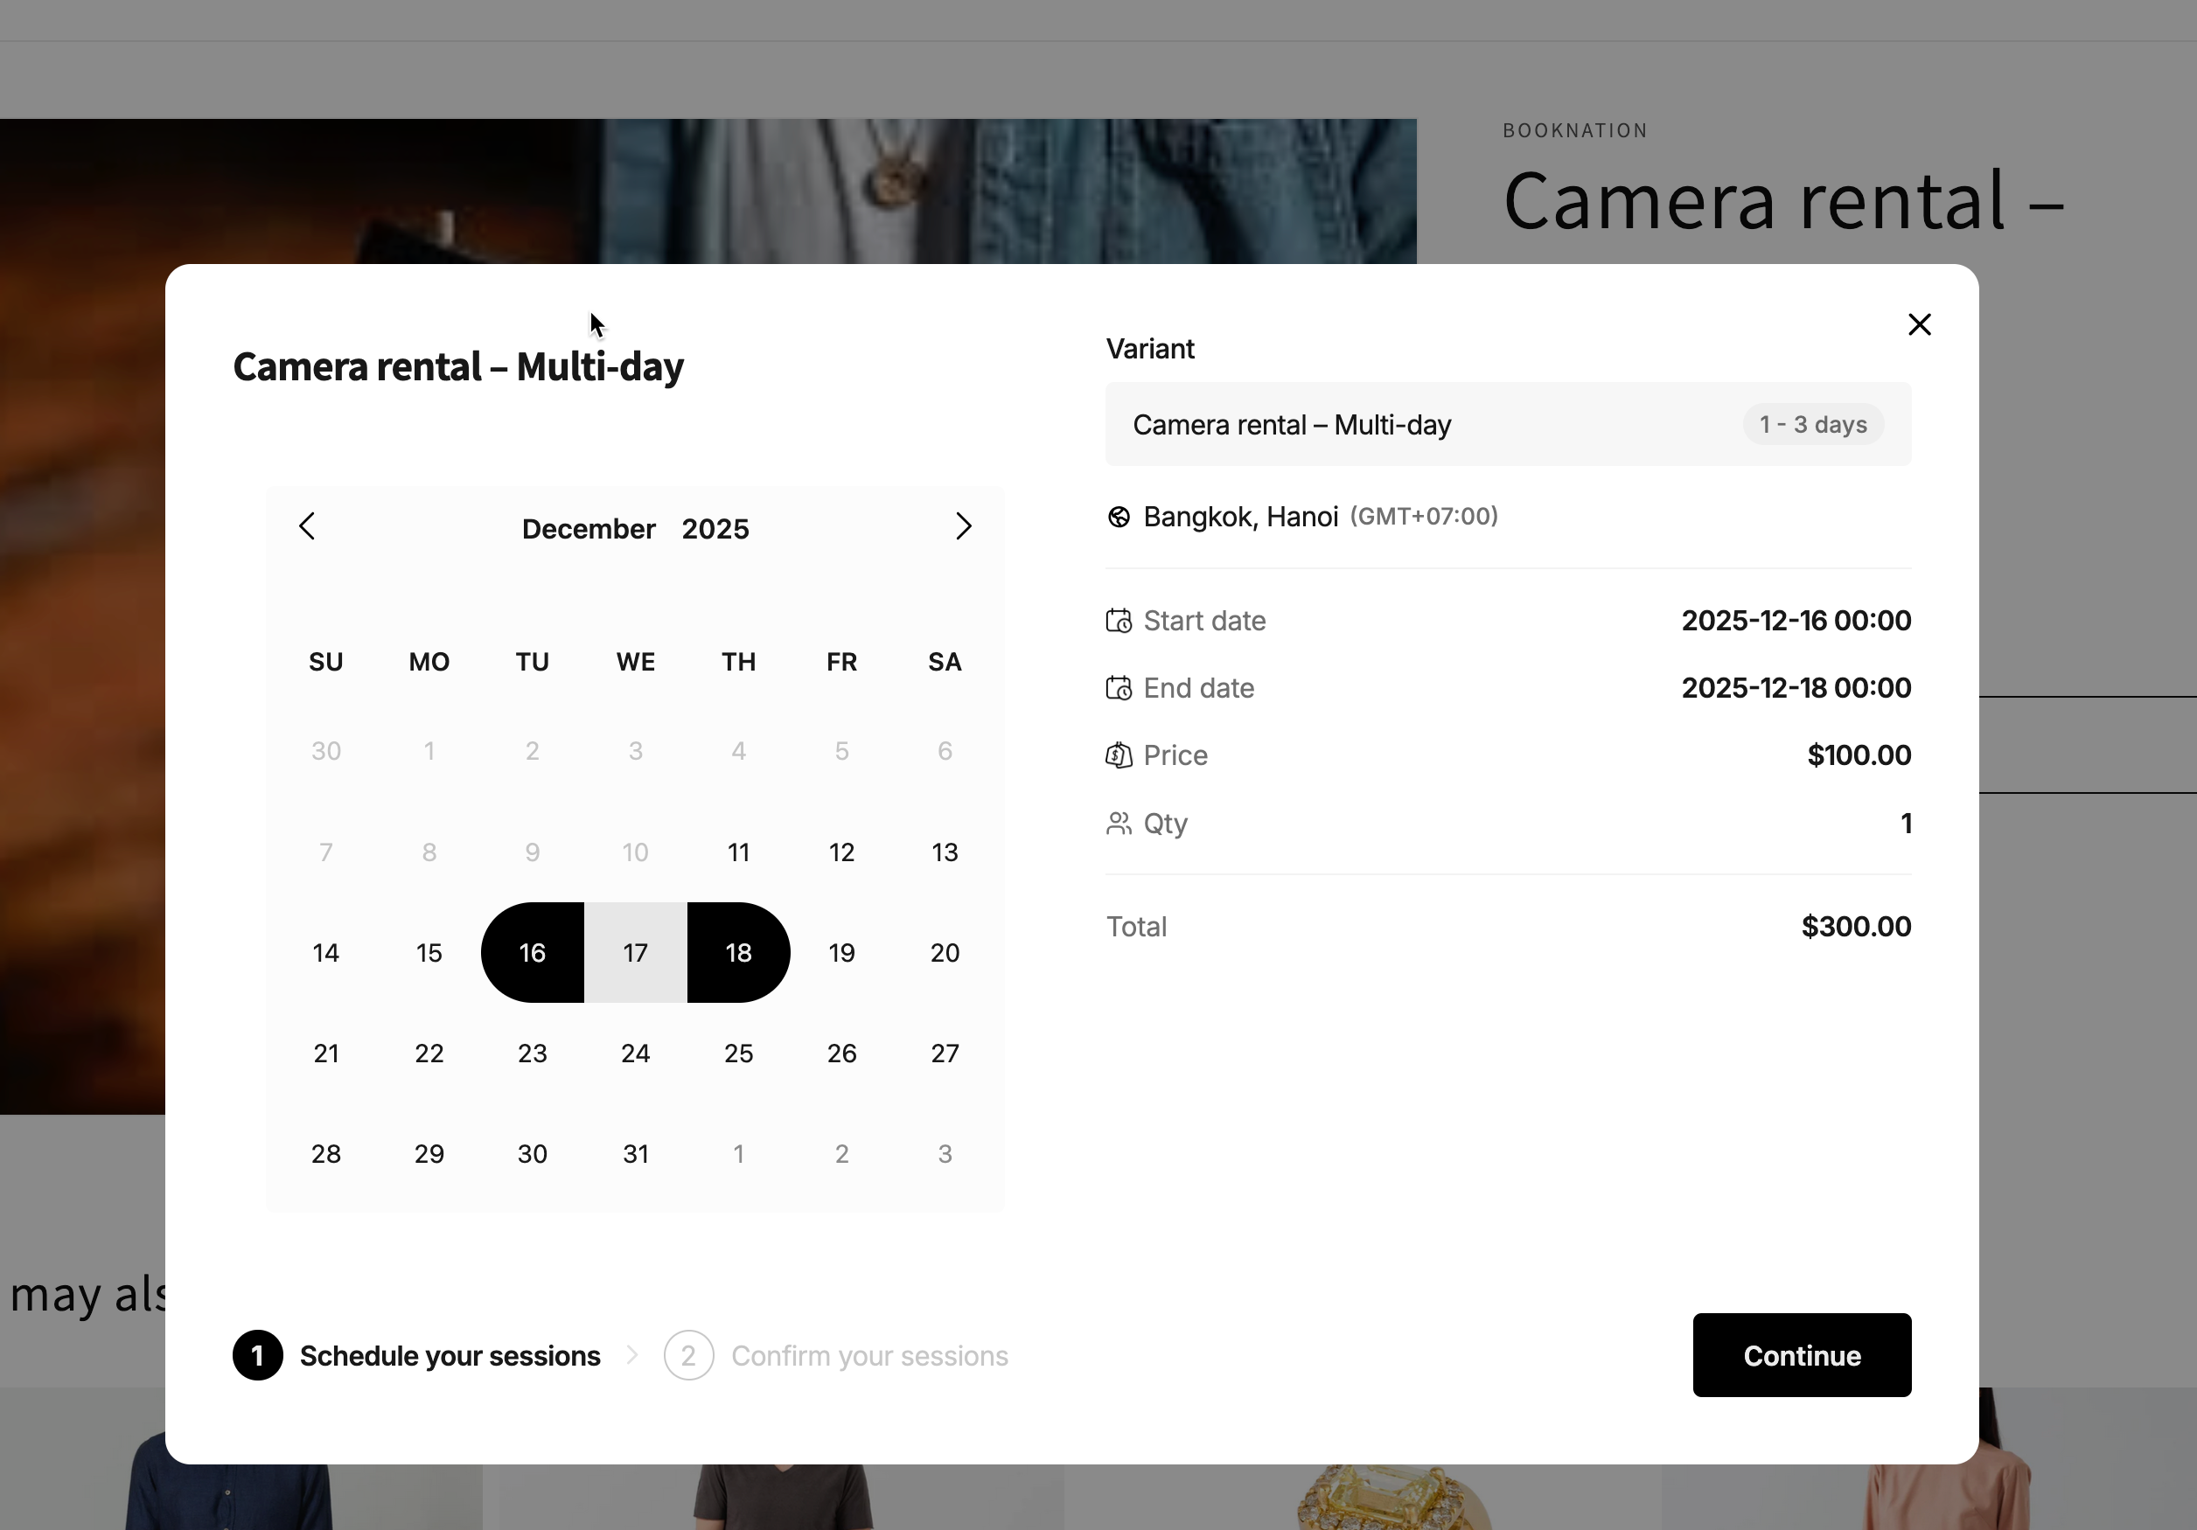This screenshot has width=2197, height=1530.
Task: Click the 2025 year label
Action: (x=715, y=529)
